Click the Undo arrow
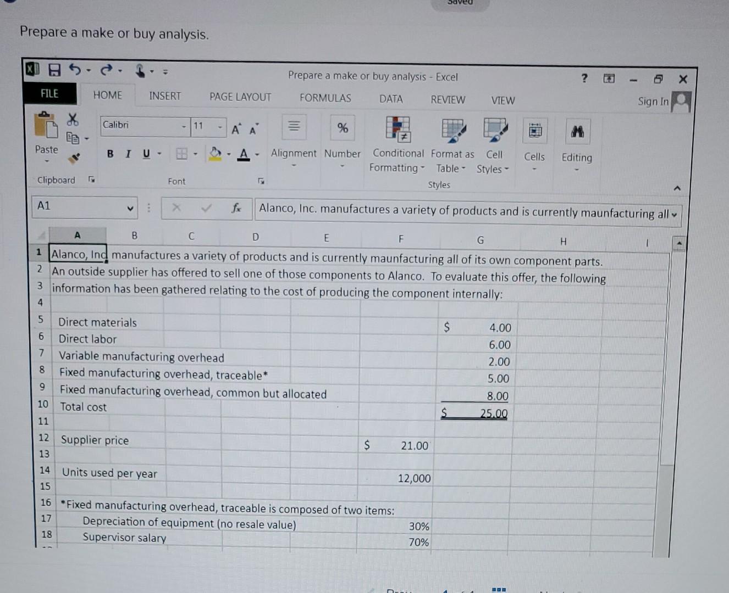The width and height of the screenshot is (729, 593). pos(75,69)
